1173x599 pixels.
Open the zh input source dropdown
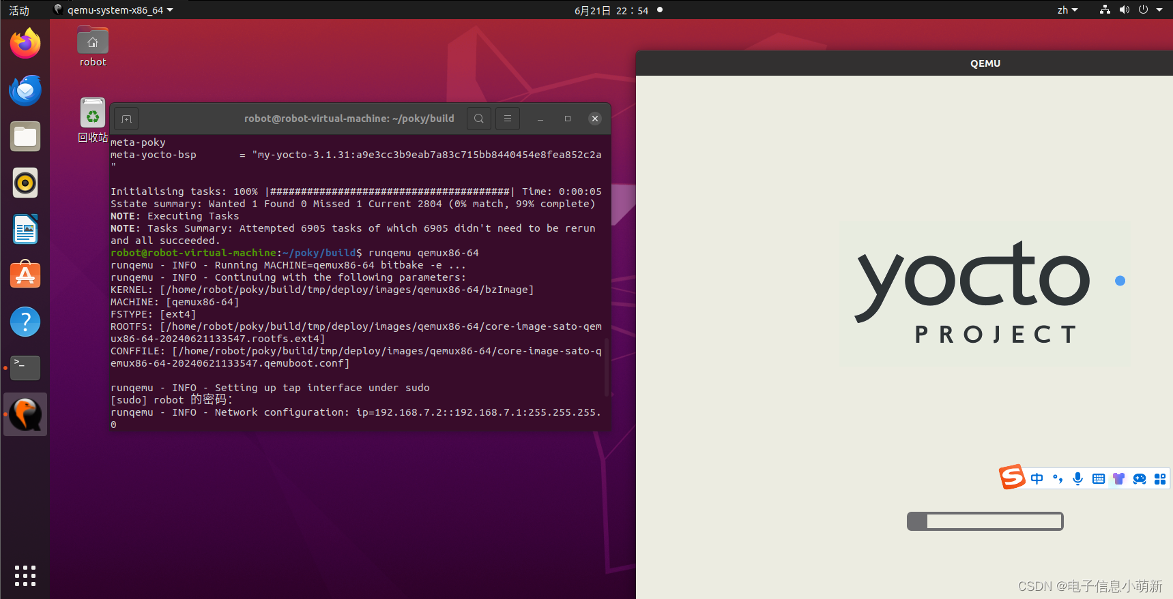(1067, 10)
